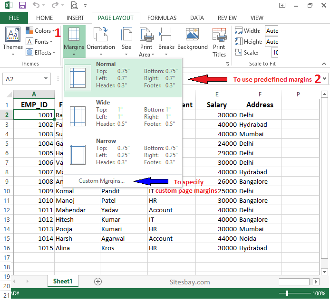
Task: Click horizontal scrollbar right arrow
Action: (x=316, y=282)
